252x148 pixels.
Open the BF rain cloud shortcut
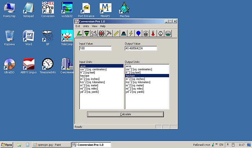tap(48, 38)
